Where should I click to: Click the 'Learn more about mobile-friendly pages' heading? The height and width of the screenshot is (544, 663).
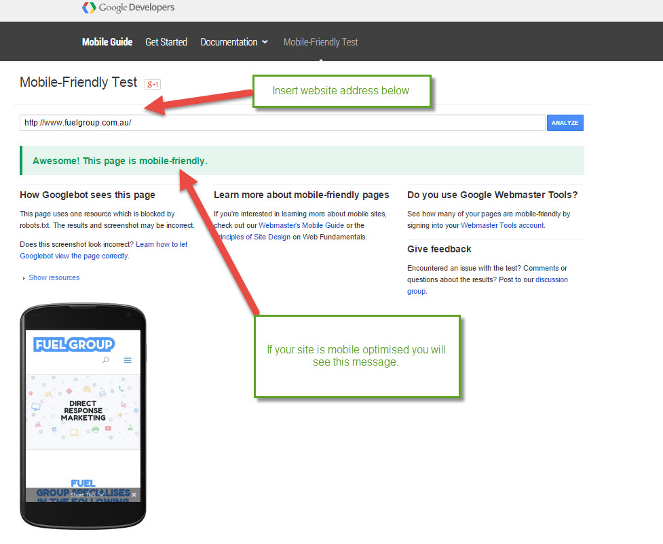tap(301, 195)
